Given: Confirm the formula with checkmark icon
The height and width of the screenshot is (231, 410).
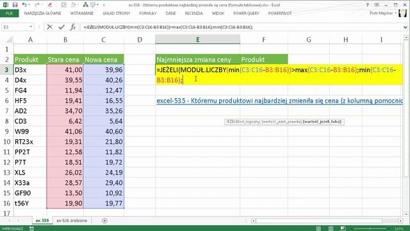Looking at the screenshot, I should point(61,27).
